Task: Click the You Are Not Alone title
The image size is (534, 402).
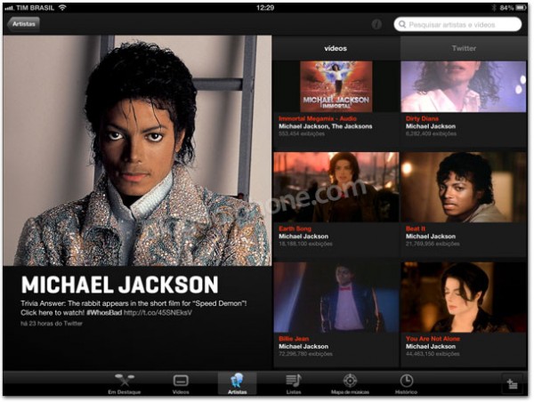Action: 433,339
